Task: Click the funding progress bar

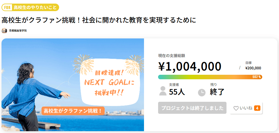Action: pos(204,77)
